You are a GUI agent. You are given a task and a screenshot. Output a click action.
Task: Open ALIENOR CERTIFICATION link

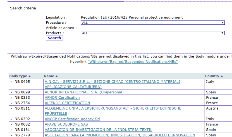[67, 103]
